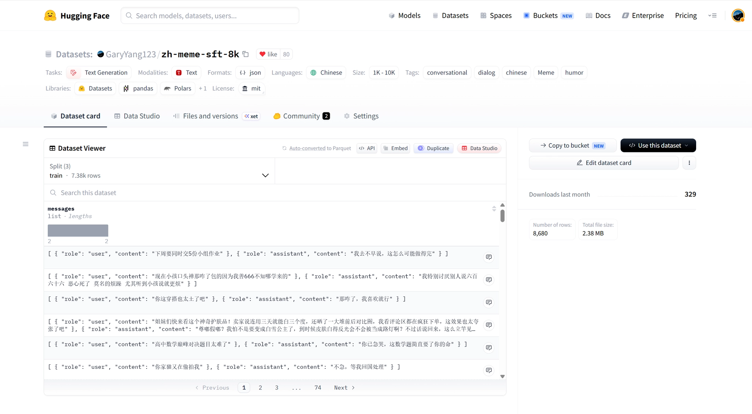Image resolution: width=752 pixels, height=414 pixels.
Task: Like the dataset via the heart button
Action: (x=268, y=54)
